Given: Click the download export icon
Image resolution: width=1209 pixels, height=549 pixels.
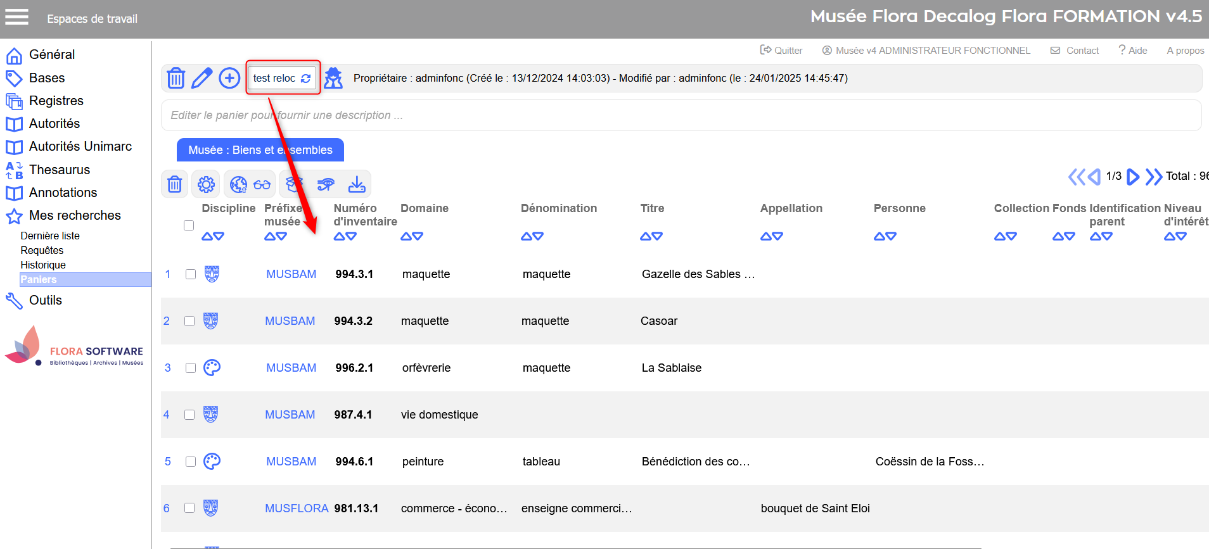Looking at the screenshot, I should 357,184.
